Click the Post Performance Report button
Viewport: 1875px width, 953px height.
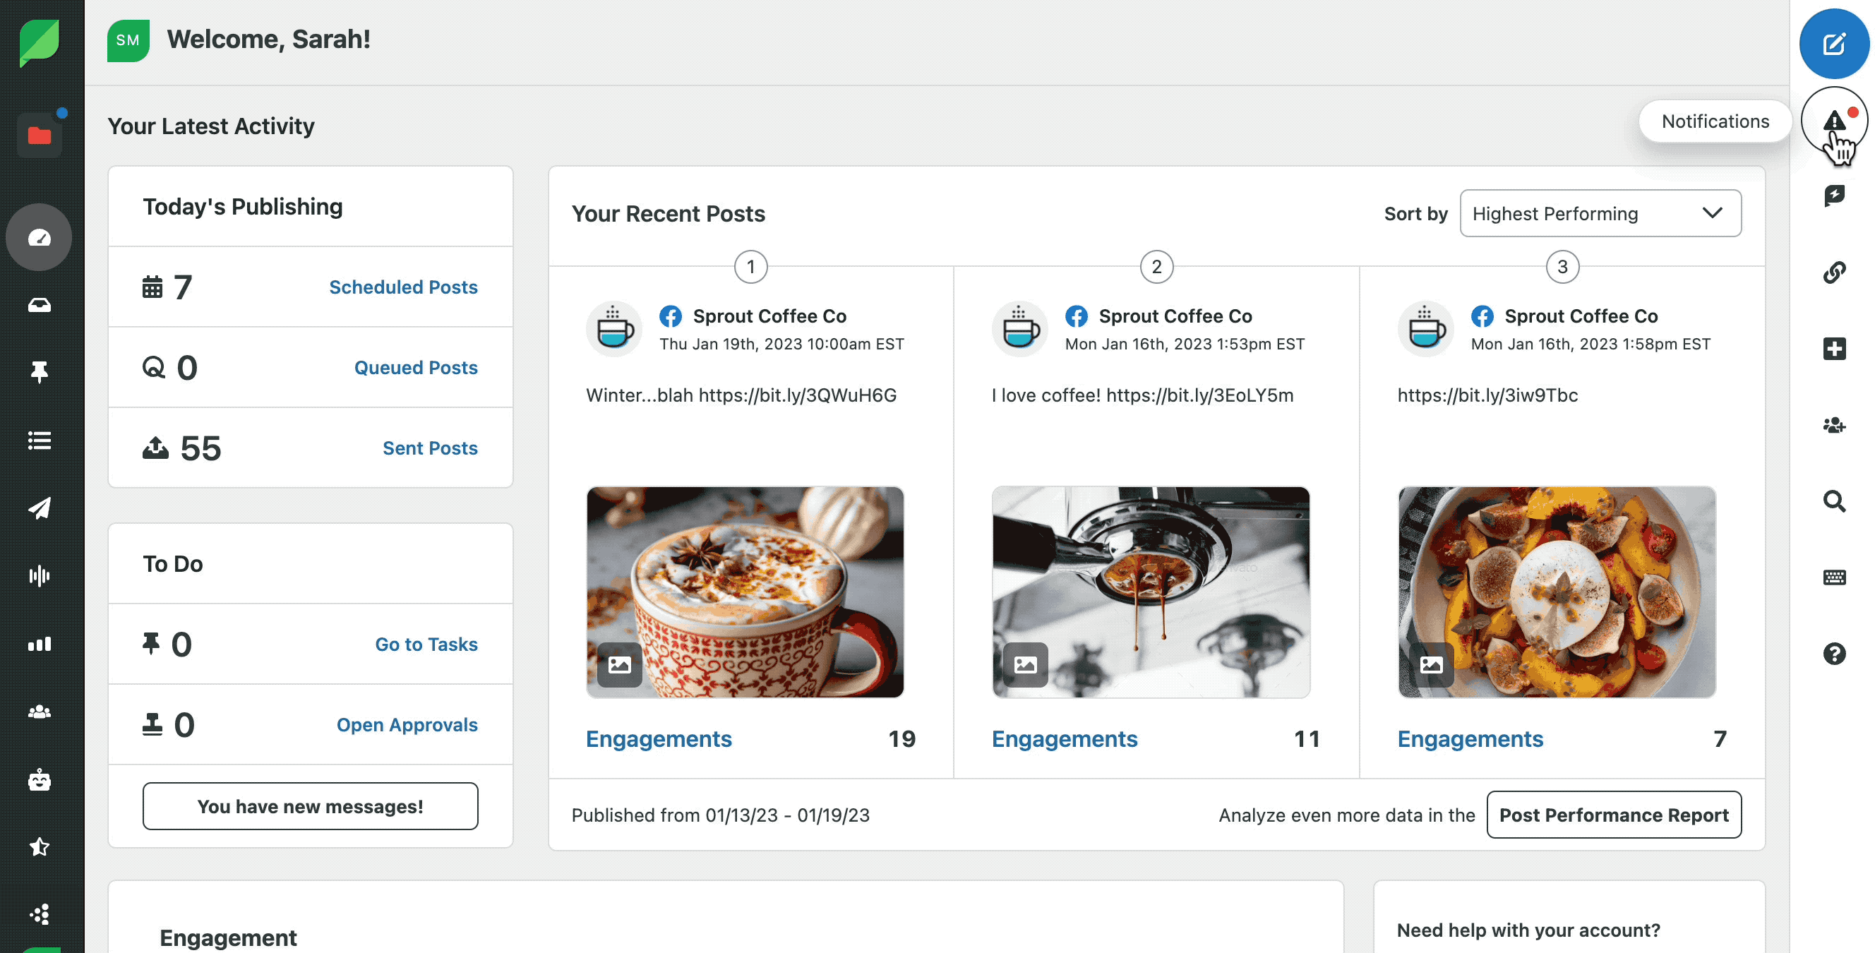click(1614, 815)
